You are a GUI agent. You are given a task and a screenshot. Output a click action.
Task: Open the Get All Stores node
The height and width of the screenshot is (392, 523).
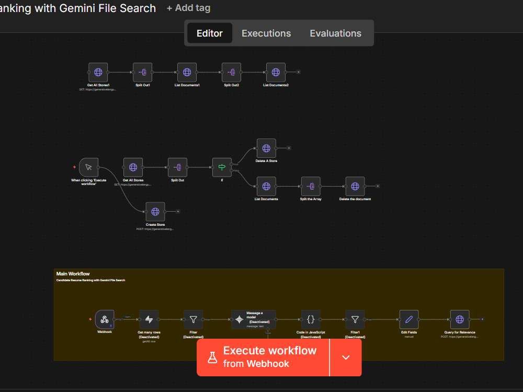click(x=133, y=167)
